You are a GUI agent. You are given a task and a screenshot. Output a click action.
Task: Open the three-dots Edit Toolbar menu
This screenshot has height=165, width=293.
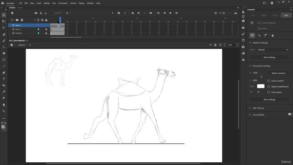pyautogui.click(x=4, y=118)
